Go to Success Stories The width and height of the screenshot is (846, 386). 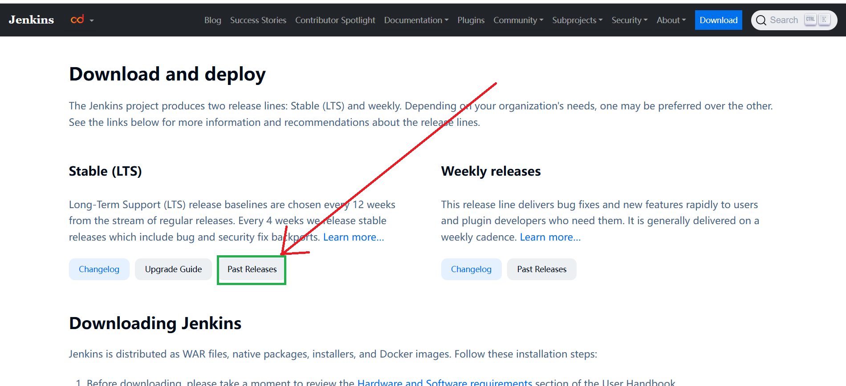[x=258, y=20]
